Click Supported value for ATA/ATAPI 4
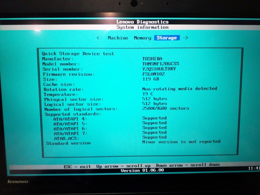 (x=154, y=118)
